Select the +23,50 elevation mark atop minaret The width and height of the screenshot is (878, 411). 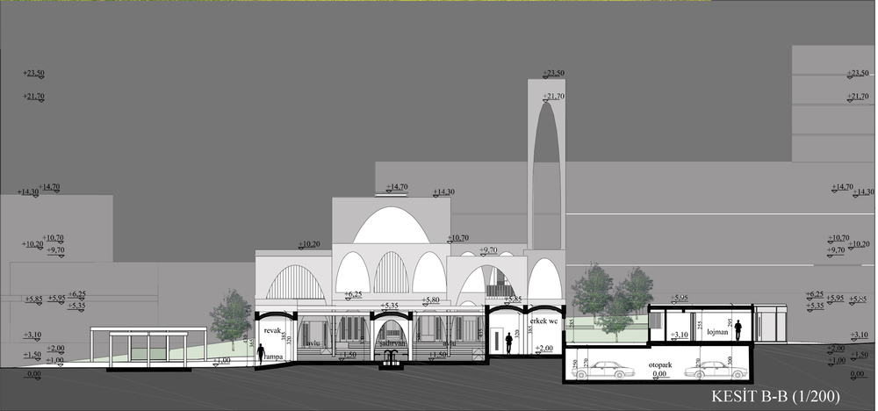554,74
